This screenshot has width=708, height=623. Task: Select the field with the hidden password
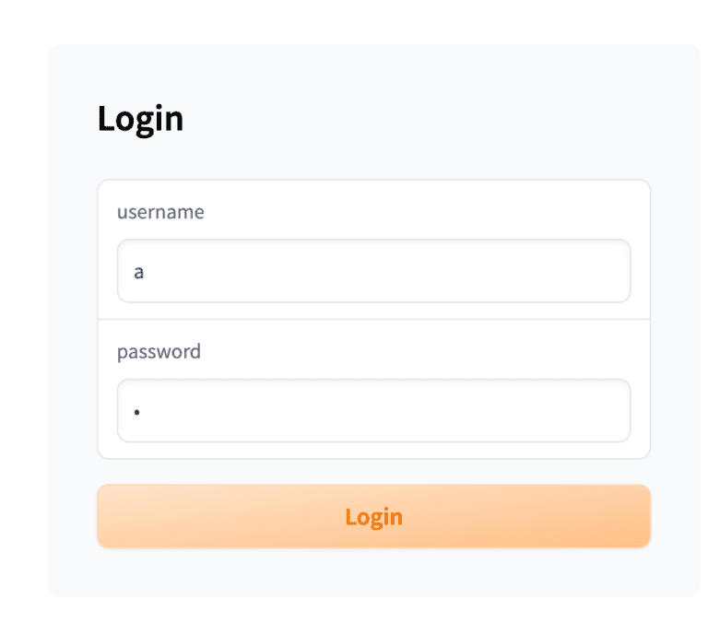click(373, 410)
